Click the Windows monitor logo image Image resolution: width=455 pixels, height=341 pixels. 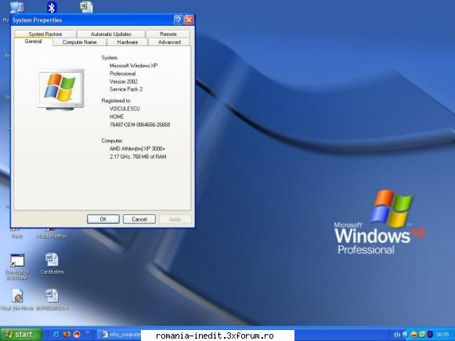coord(60,89)
